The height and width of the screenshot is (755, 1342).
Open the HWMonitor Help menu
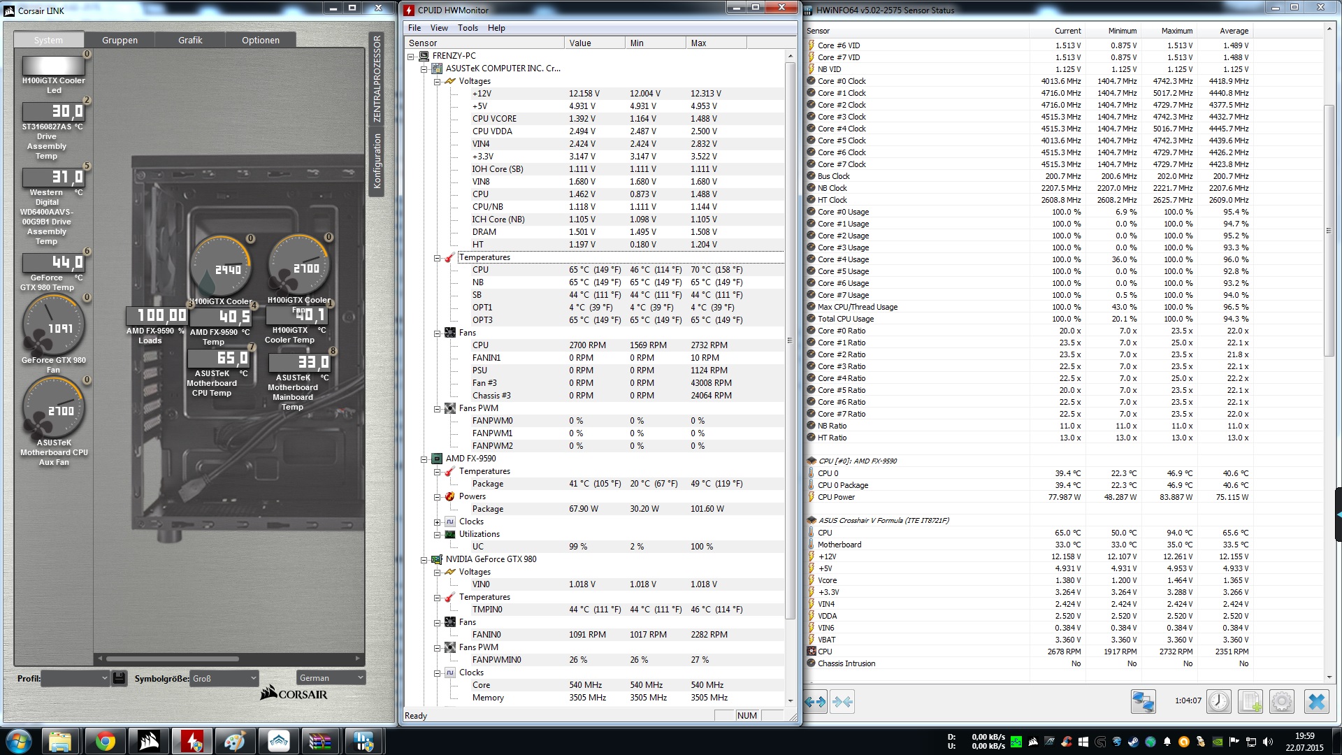[496, 28]
